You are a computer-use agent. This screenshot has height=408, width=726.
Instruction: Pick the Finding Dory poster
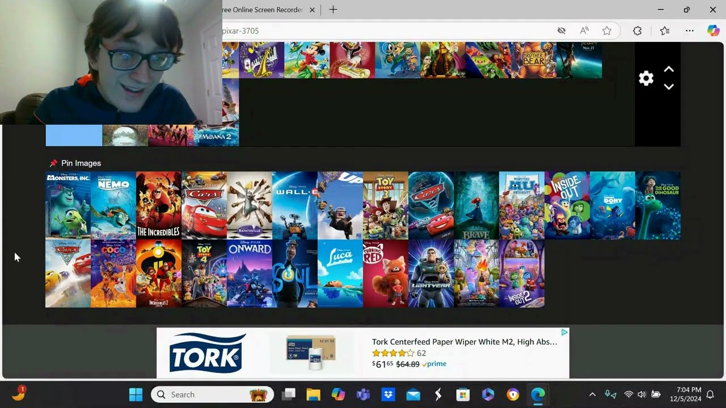coord(613,206)
